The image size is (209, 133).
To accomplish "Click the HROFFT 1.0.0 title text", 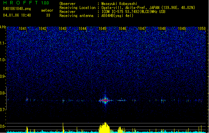I will (26, 3).
